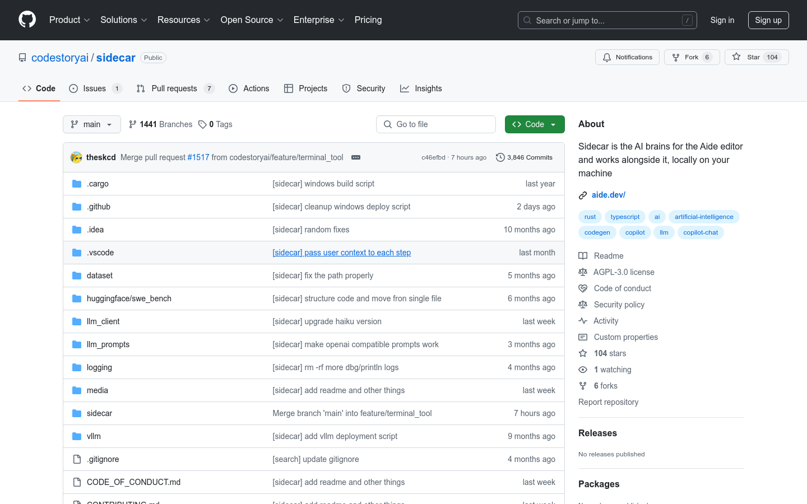Open the Pricing page
807x504 pixels.
tap(368, 20)
